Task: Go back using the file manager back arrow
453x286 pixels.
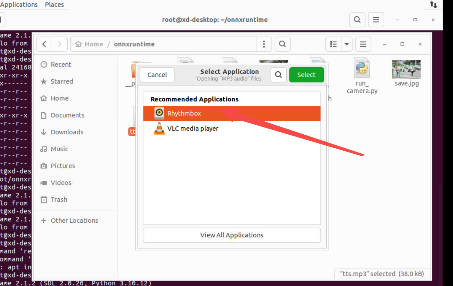Action: coord(44,44)
